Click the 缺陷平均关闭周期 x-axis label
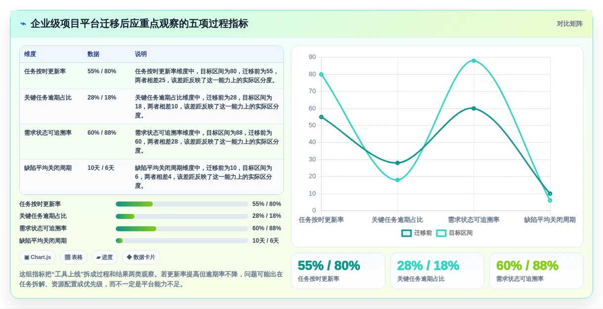 click(550, 220)
